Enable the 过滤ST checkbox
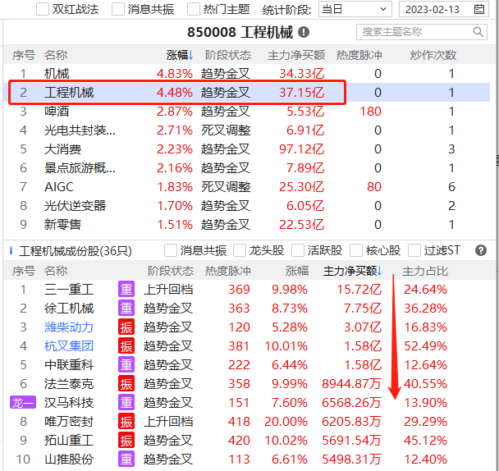 (414, 250)
